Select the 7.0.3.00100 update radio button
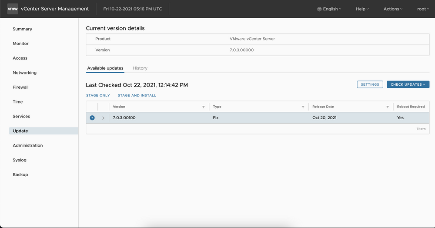The height and width of the screenshot is (228, 435). click(92, 118)
